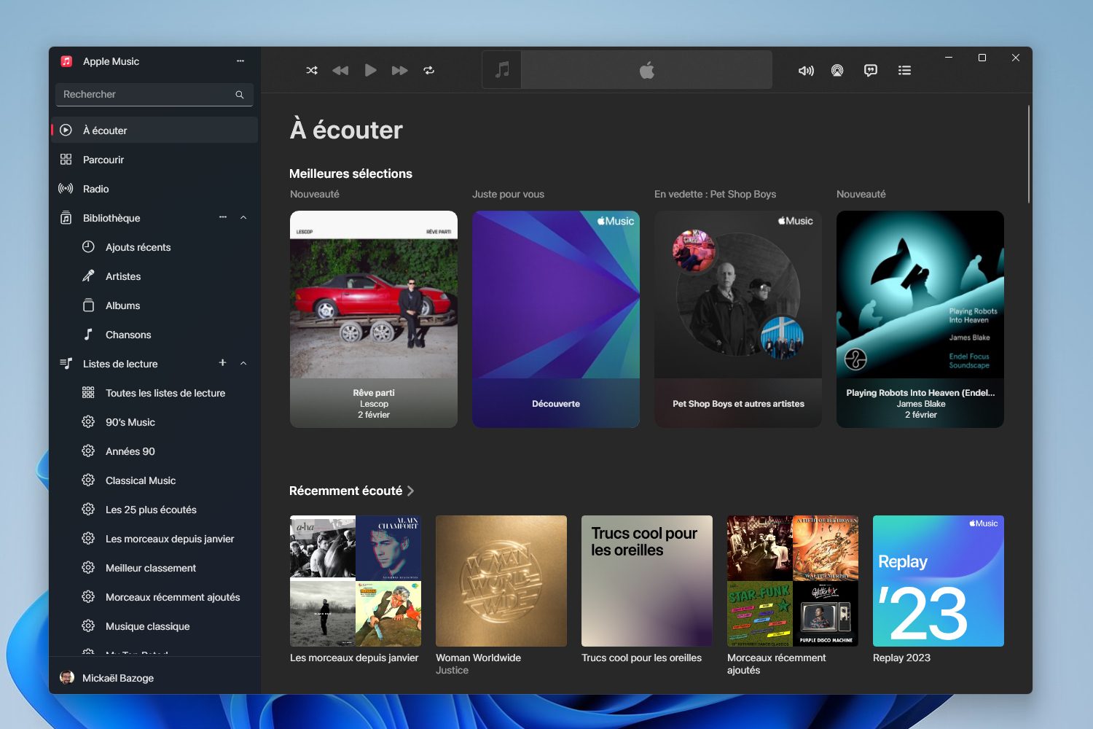The height and width of the screenshot is (729, 1093).
Task: Open Mickaël Bazoge account profile
Action: pyautogui.click(x=154, y=678)
